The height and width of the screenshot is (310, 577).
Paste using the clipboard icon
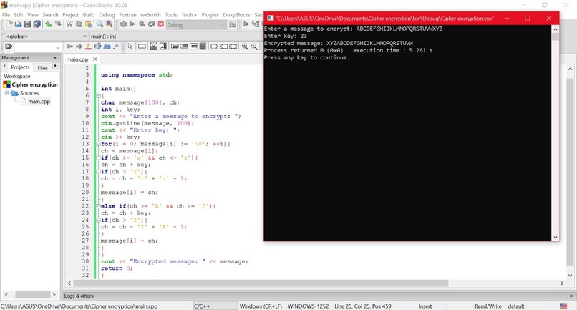(88, 24)
